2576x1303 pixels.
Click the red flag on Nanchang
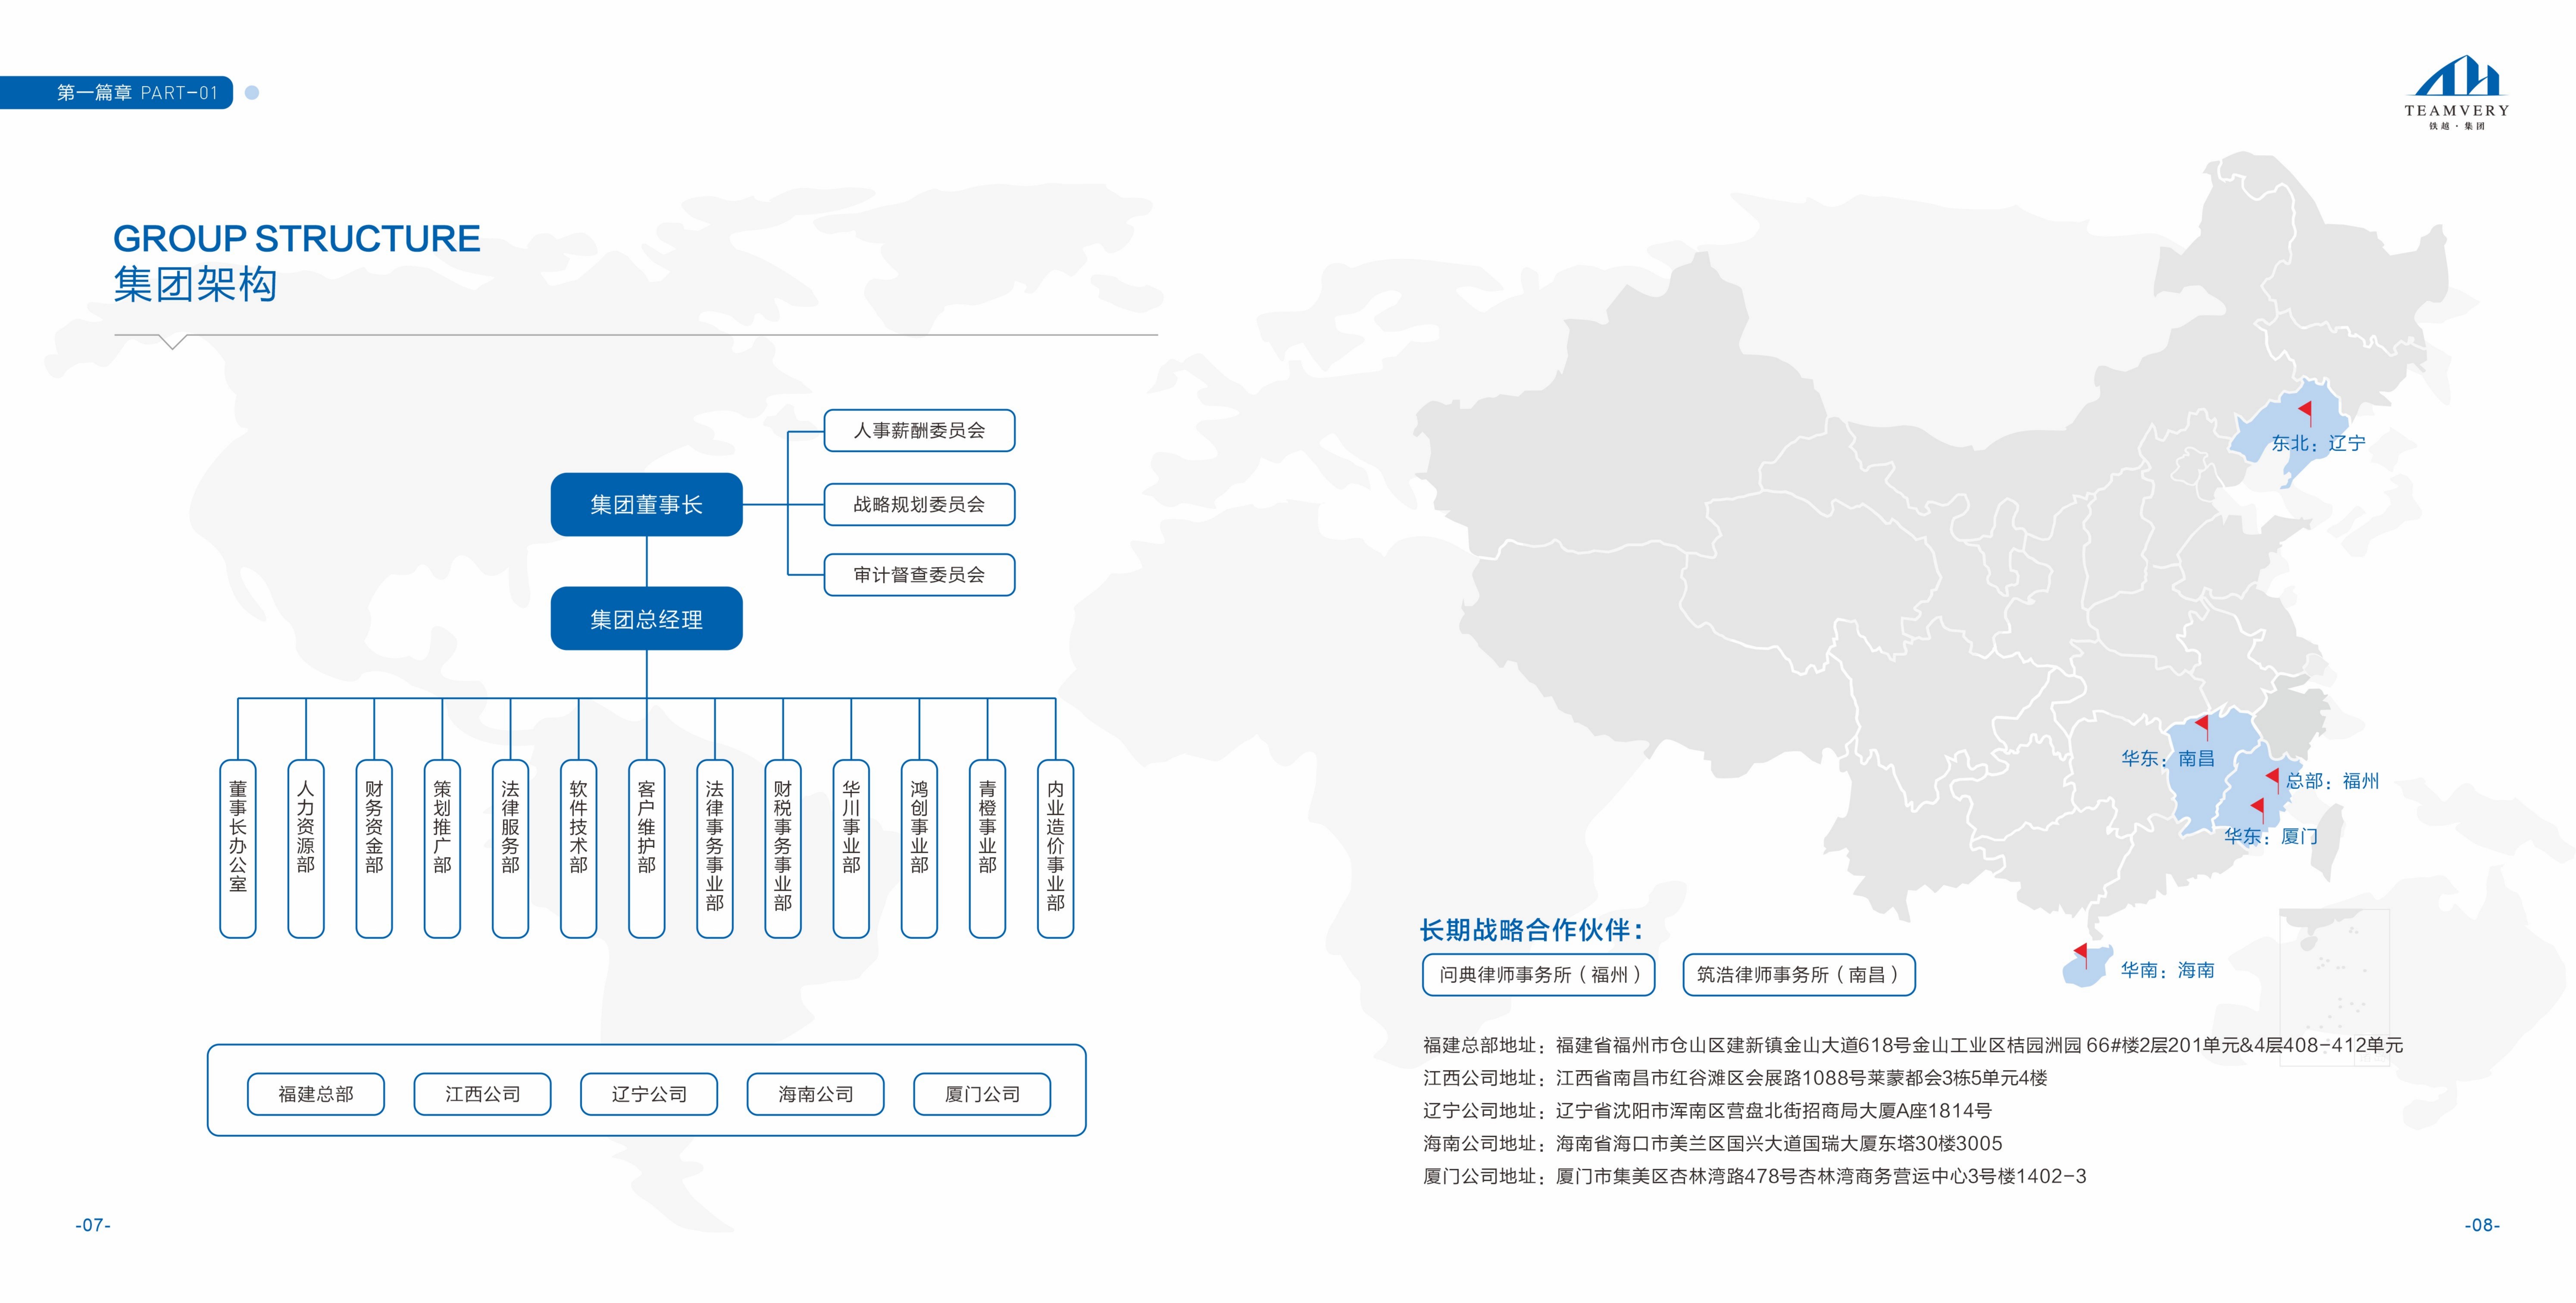[2201, 727]
